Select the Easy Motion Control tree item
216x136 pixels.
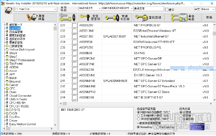point(22,124)
